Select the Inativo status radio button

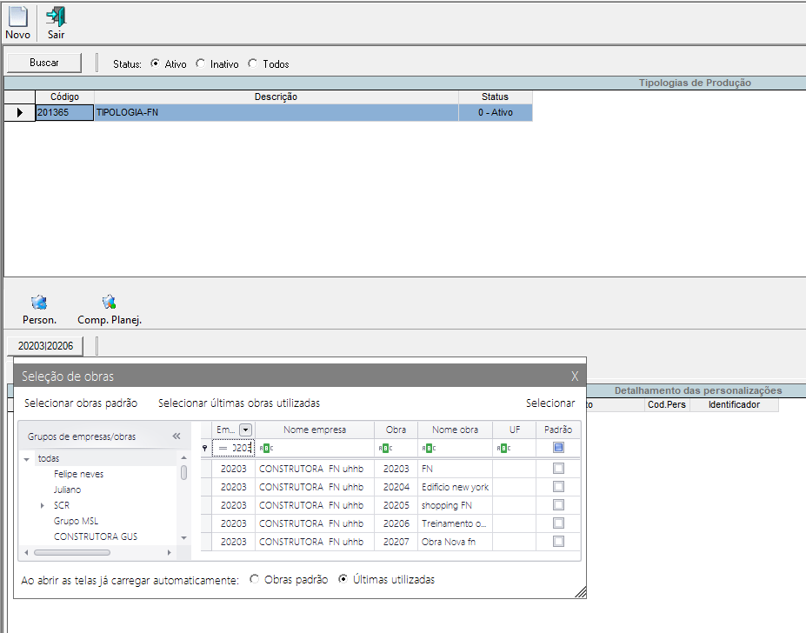pos(201,63)
